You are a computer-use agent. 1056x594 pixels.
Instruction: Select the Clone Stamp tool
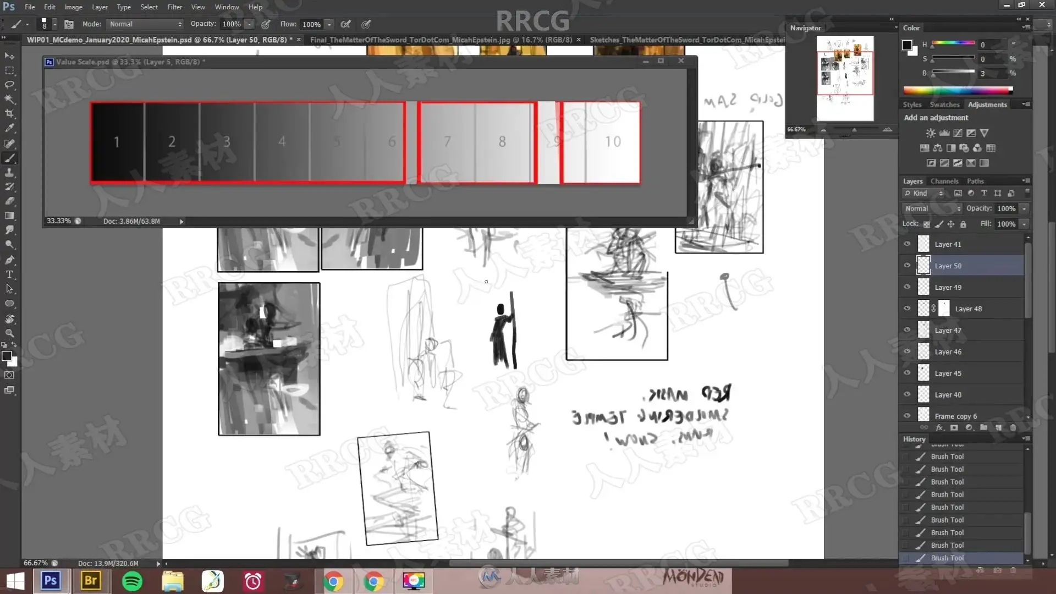coord(9,173)
